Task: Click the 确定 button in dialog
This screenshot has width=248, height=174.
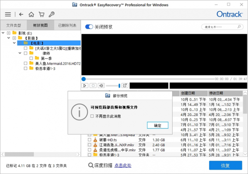Action: 158,125
